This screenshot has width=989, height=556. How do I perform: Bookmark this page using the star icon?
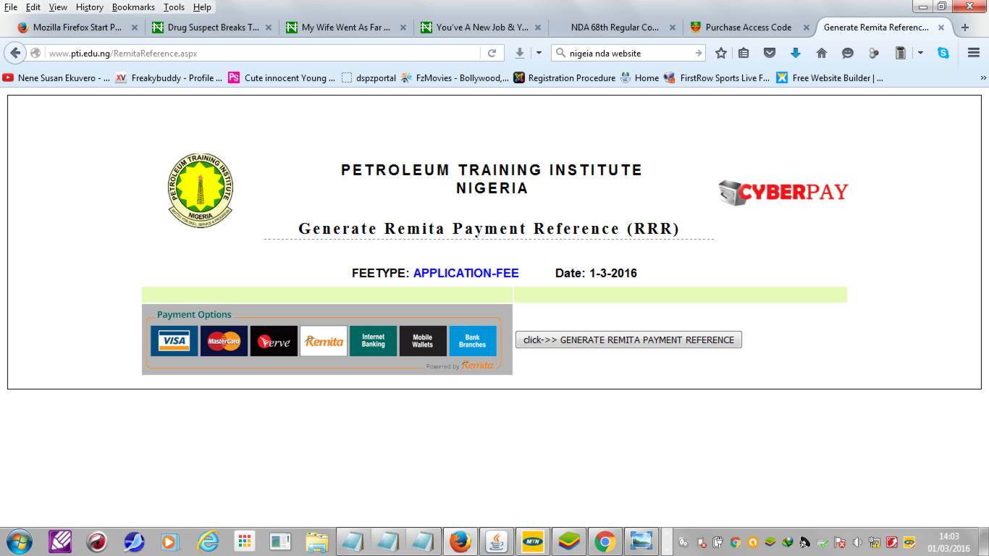coord(720,52)
